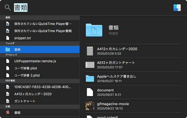Screen dimensions: 187x118
Task: Click the 2020/02/02 17:07 date label
Action: 110,67
